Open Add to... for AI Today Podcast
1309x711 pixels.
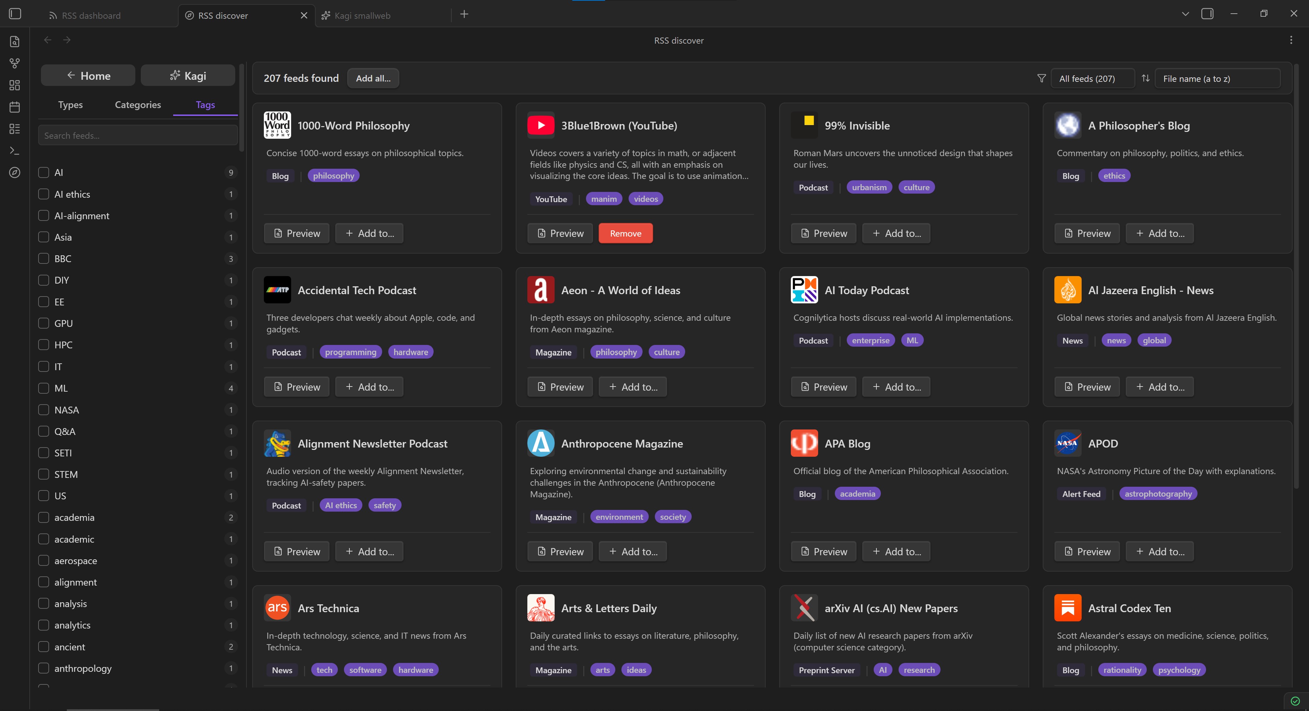896,387
